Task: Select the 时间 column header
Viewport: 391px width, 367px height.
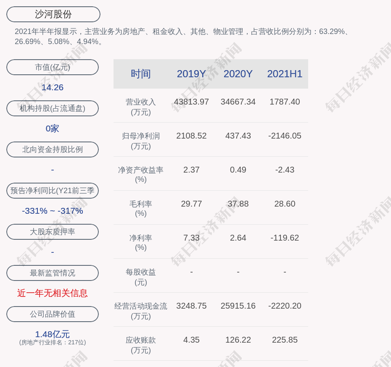Action: click(x=141, y=74)
